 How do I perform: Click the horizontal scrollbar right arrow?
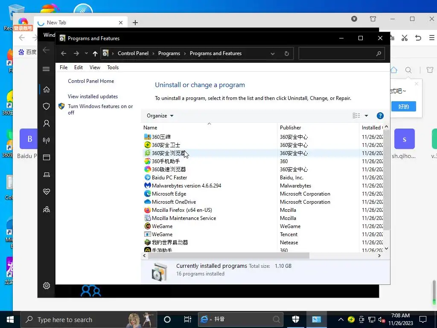click(379, 255)
